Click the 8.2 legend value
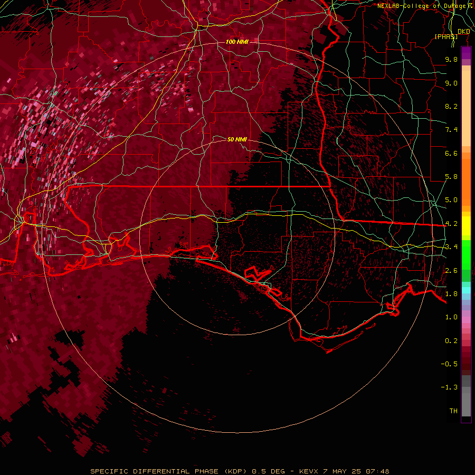 [x=451, y=106]
